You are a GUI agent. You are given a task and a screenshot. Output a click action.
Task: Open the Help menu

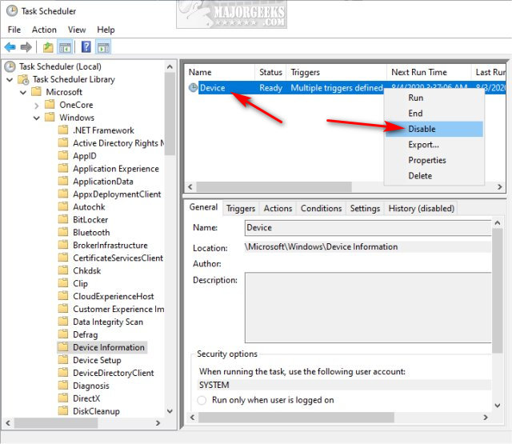[106, 30]
